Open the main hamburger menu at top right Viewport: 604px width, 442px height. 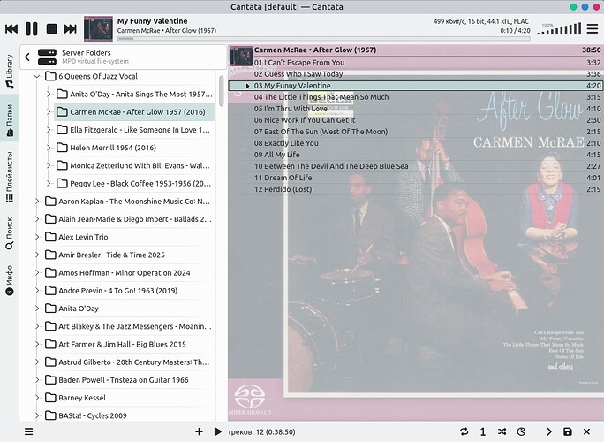[593, 28]
